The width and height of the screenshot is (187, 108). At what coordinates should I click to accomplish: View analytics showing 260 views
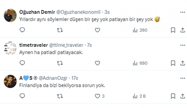tap(140, 30)
